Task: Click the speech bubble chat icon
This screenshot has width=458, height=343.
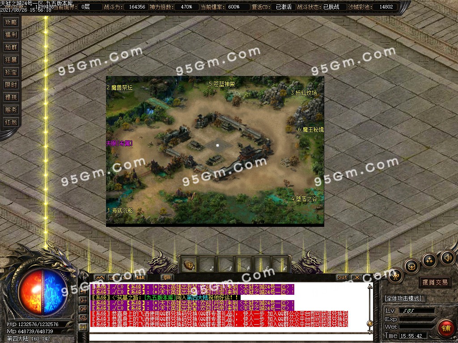Action: pyautogui.click(x=167, y=277)
